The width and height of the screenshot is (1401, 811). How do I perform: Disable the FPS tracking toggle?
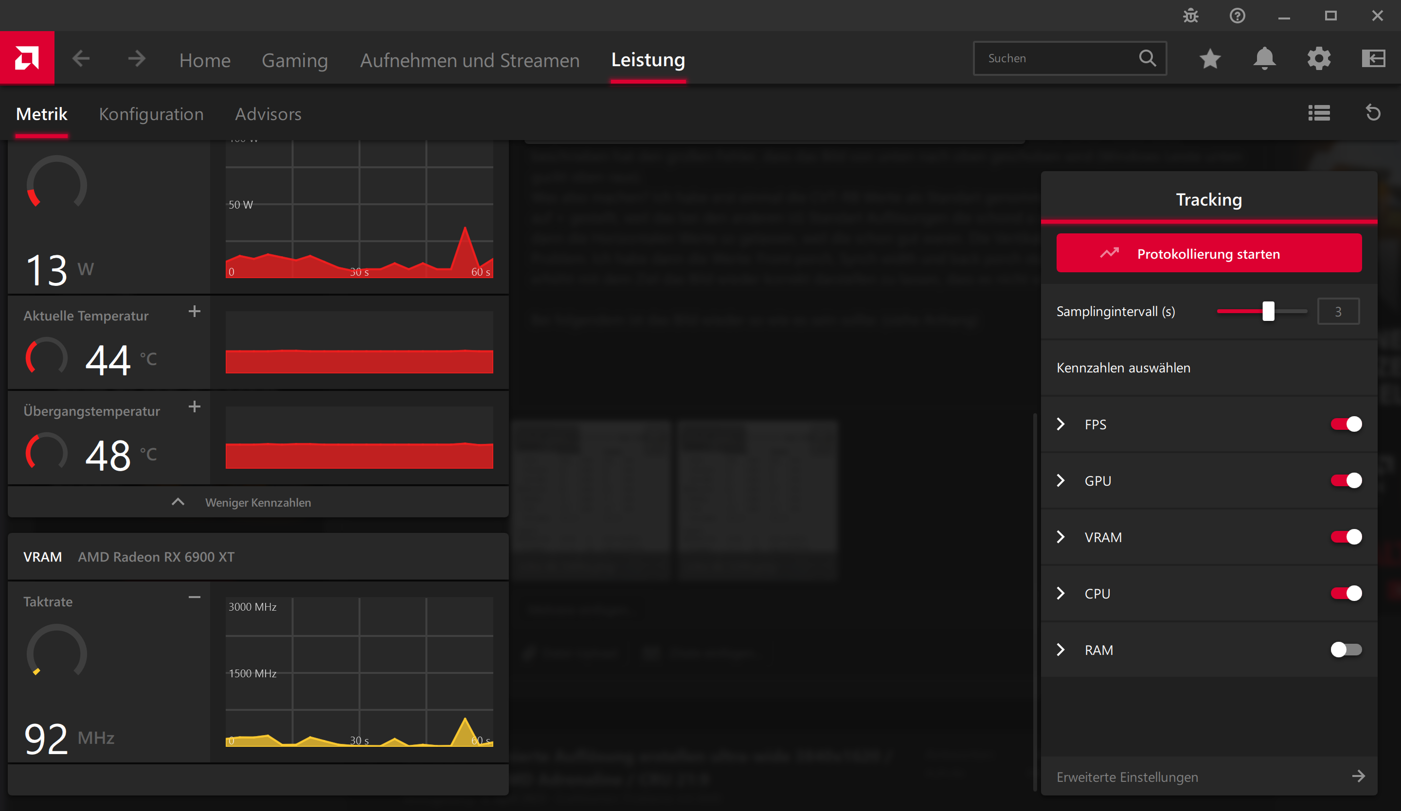tap(1346, 424)
